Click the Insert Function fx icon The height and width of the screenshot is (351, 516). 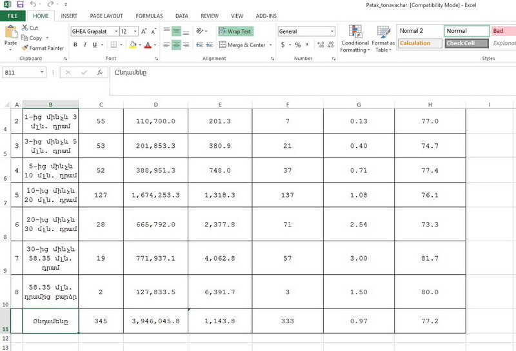point(99,73)
